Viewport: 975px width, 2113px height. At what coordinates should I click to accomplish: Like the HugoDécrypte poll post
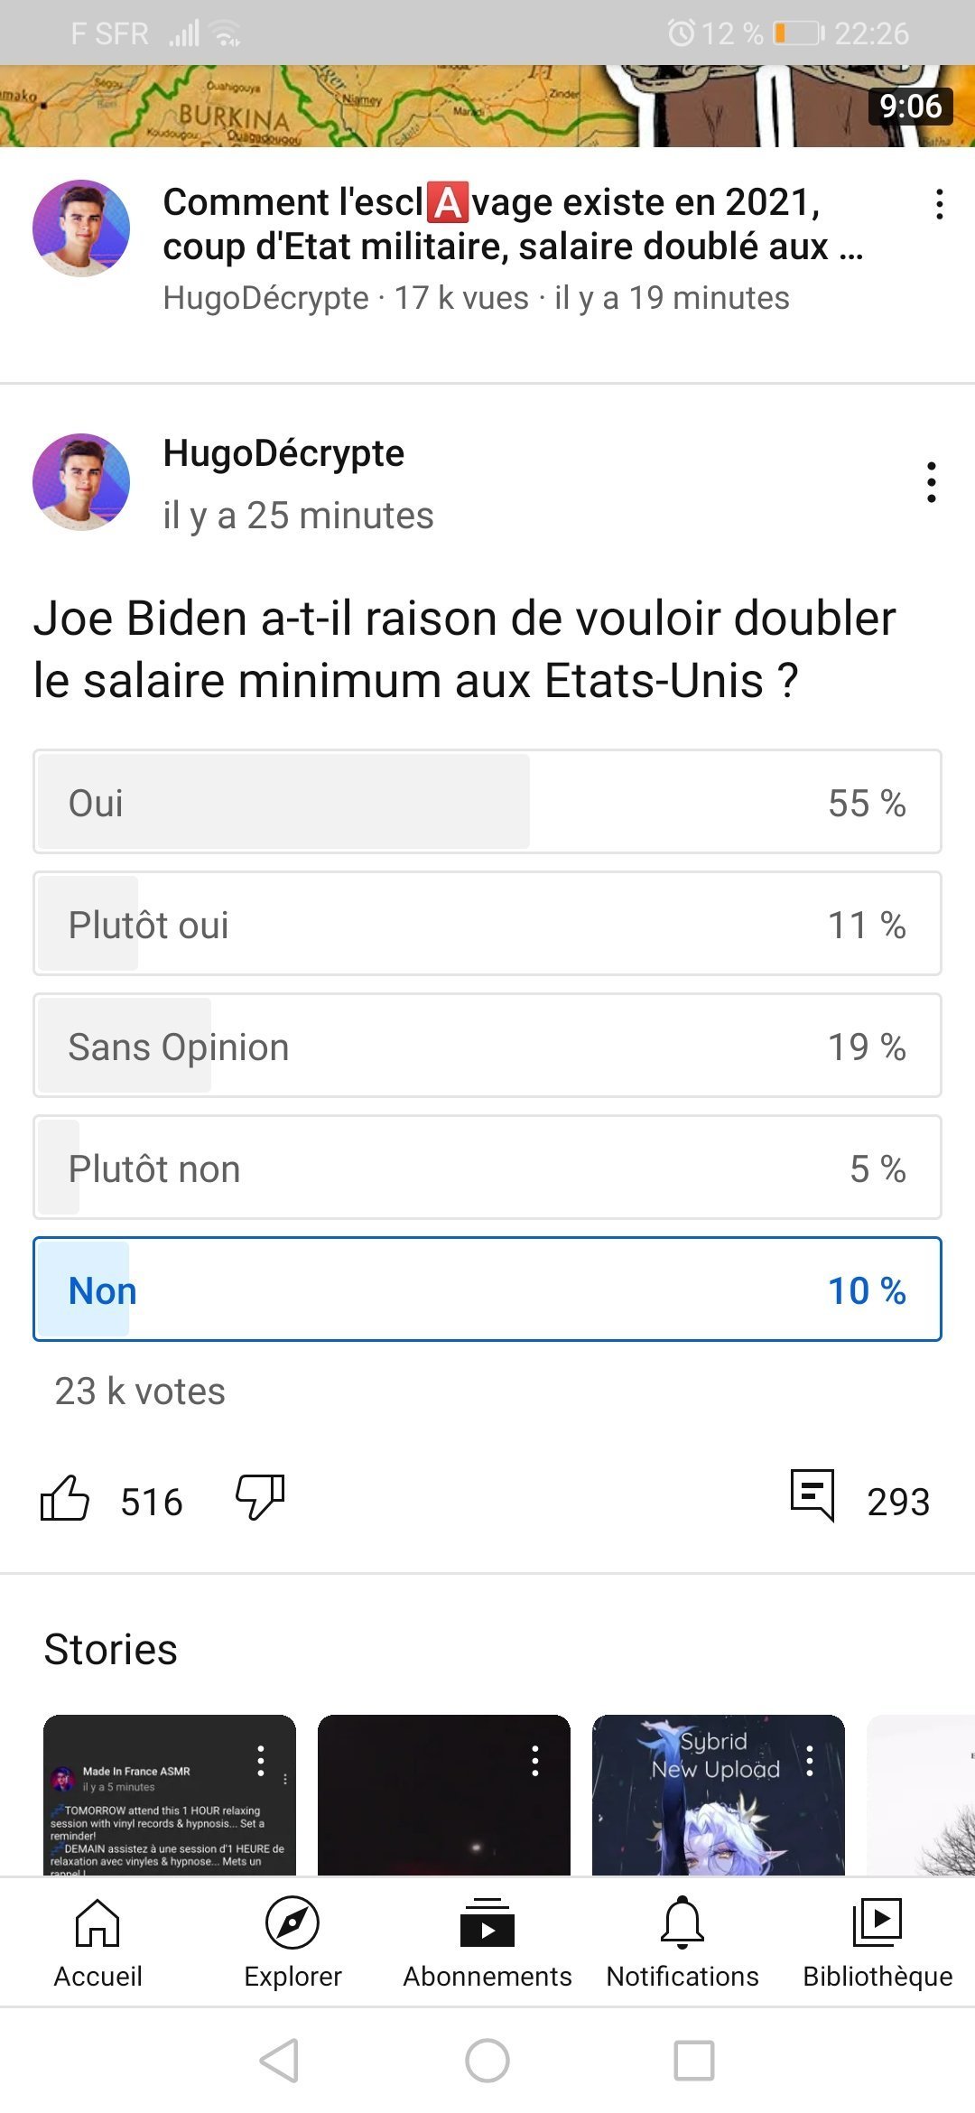[65, 1499]
